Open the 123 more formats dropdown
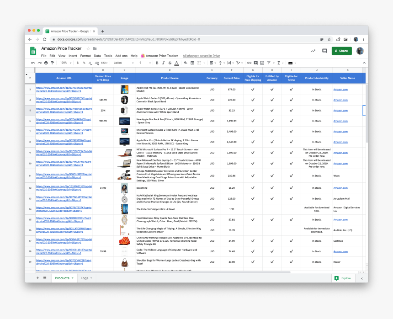The height and width of the screenshot is (319, 393). [x=105, y=63]
